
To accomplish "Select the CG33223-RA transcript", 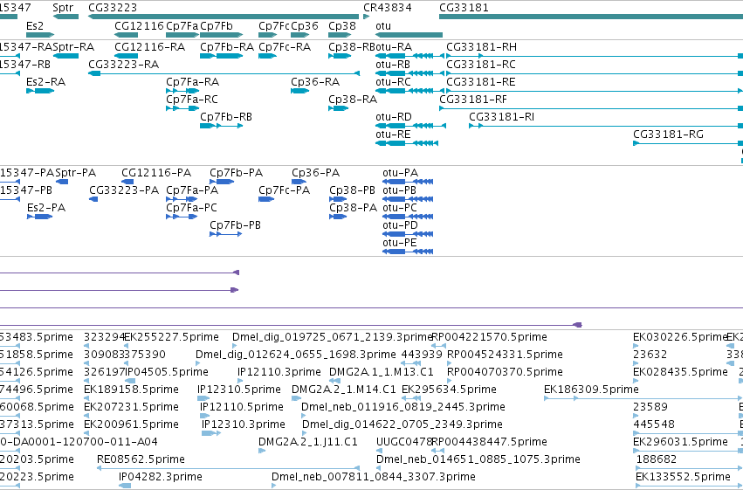I will (124, 65).
